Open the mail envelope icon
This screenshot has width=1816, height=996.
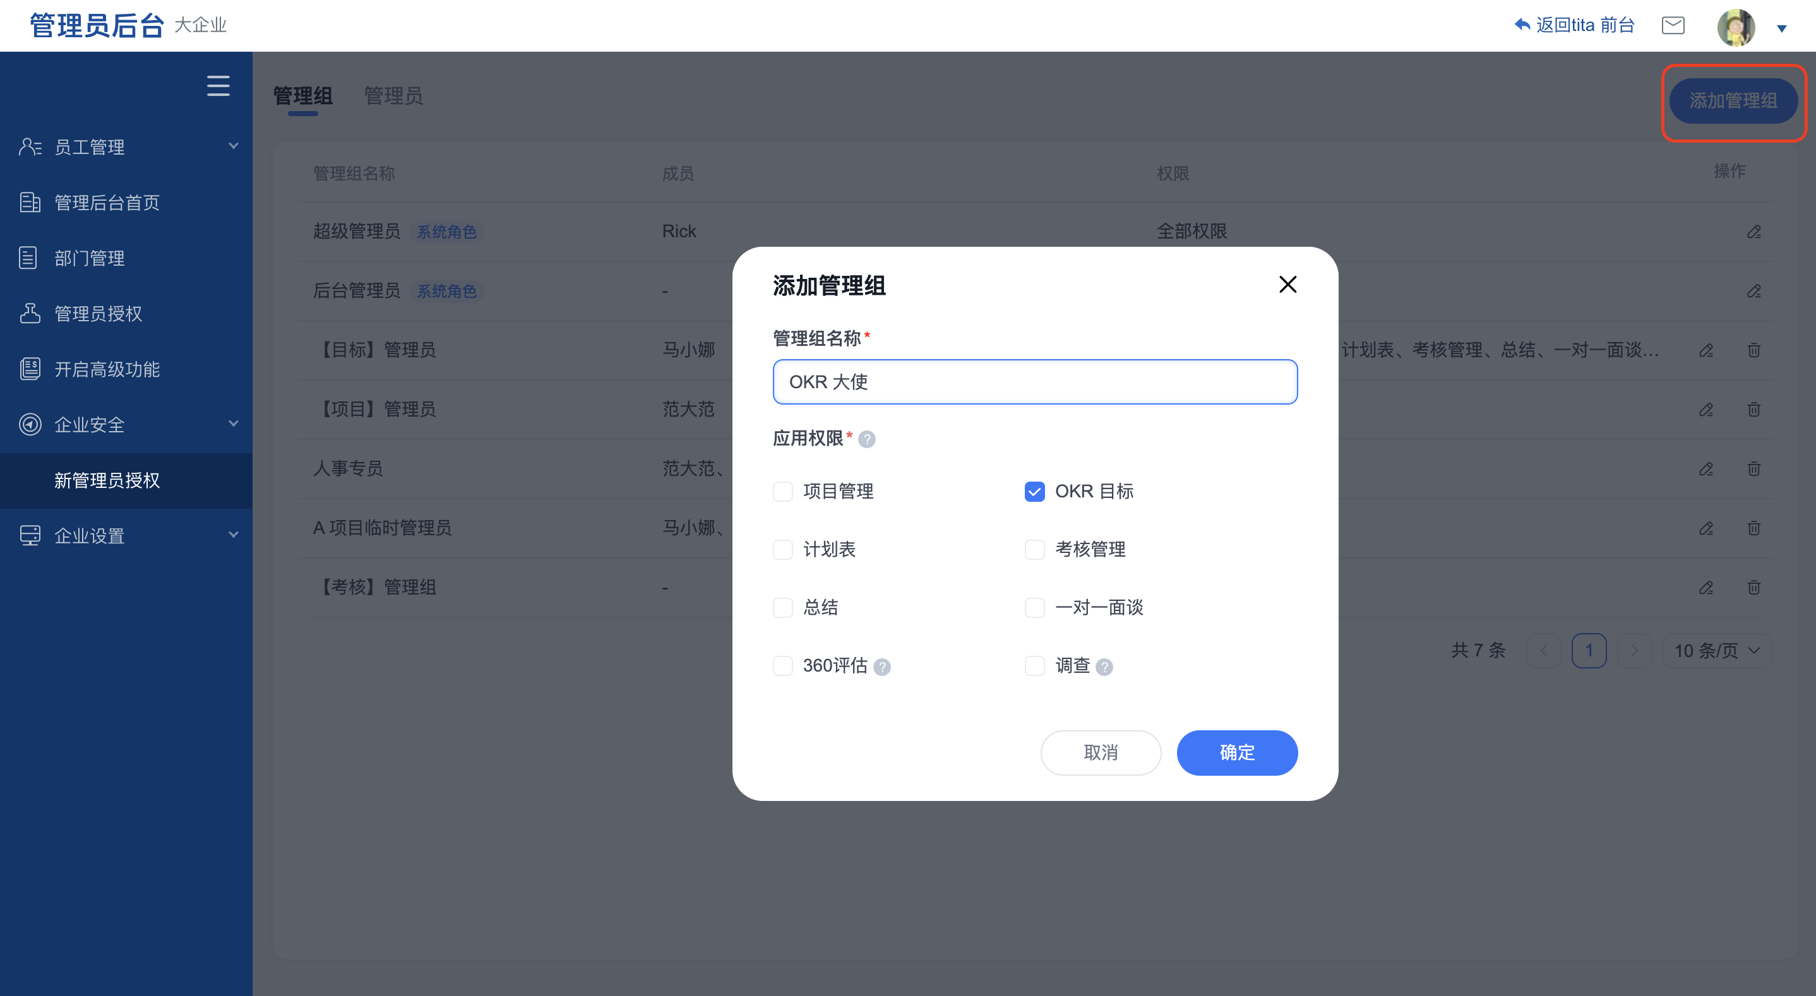[1673, 25]
